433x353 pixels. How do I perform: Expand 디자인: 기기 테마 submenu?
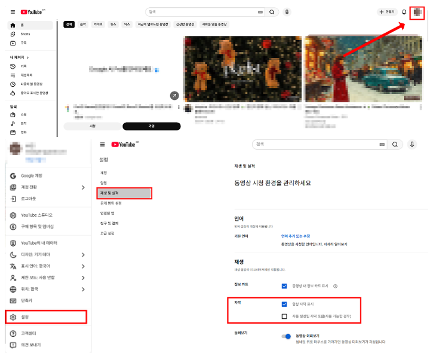(83, 254)
